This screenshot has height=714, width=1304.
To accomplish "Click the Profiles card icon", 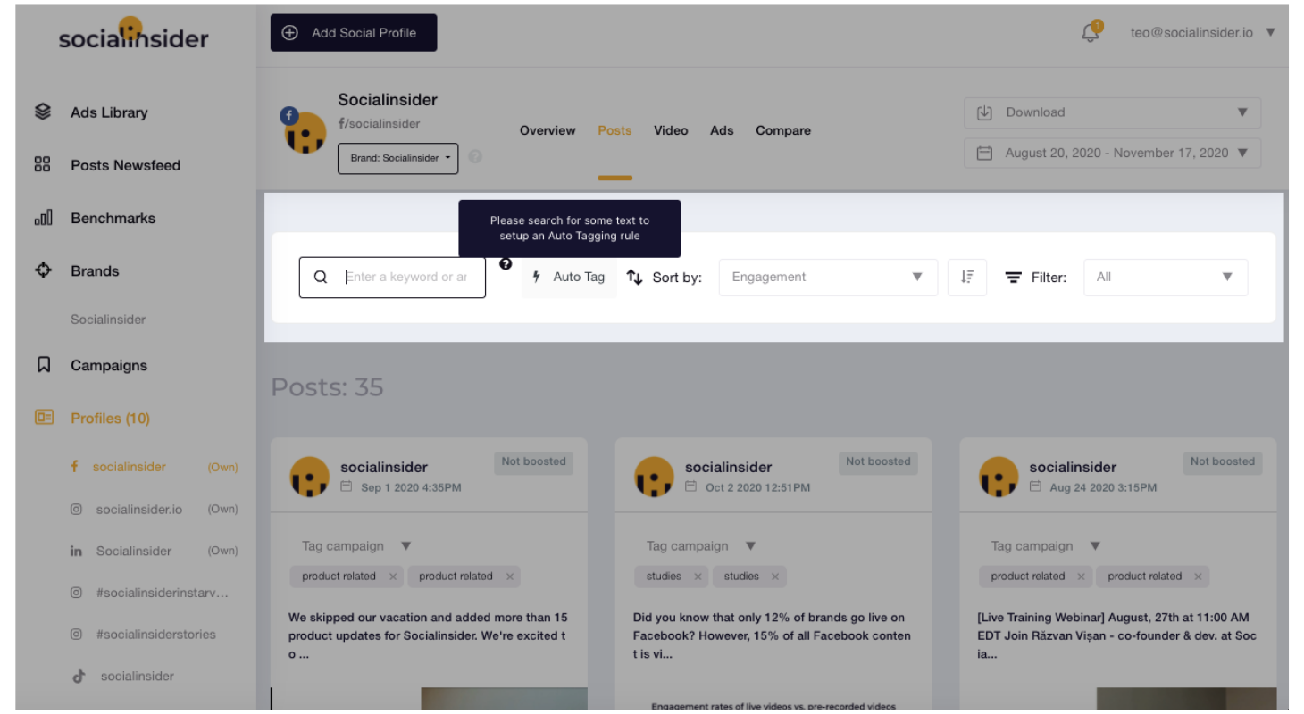I will [x=44, y=417].
